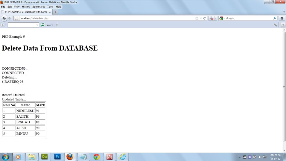The height and width of the screenshot is (161, 286).
Task: Click the page identity icon in the address bar
Action: pyautogui.click(x=16, y=18)
